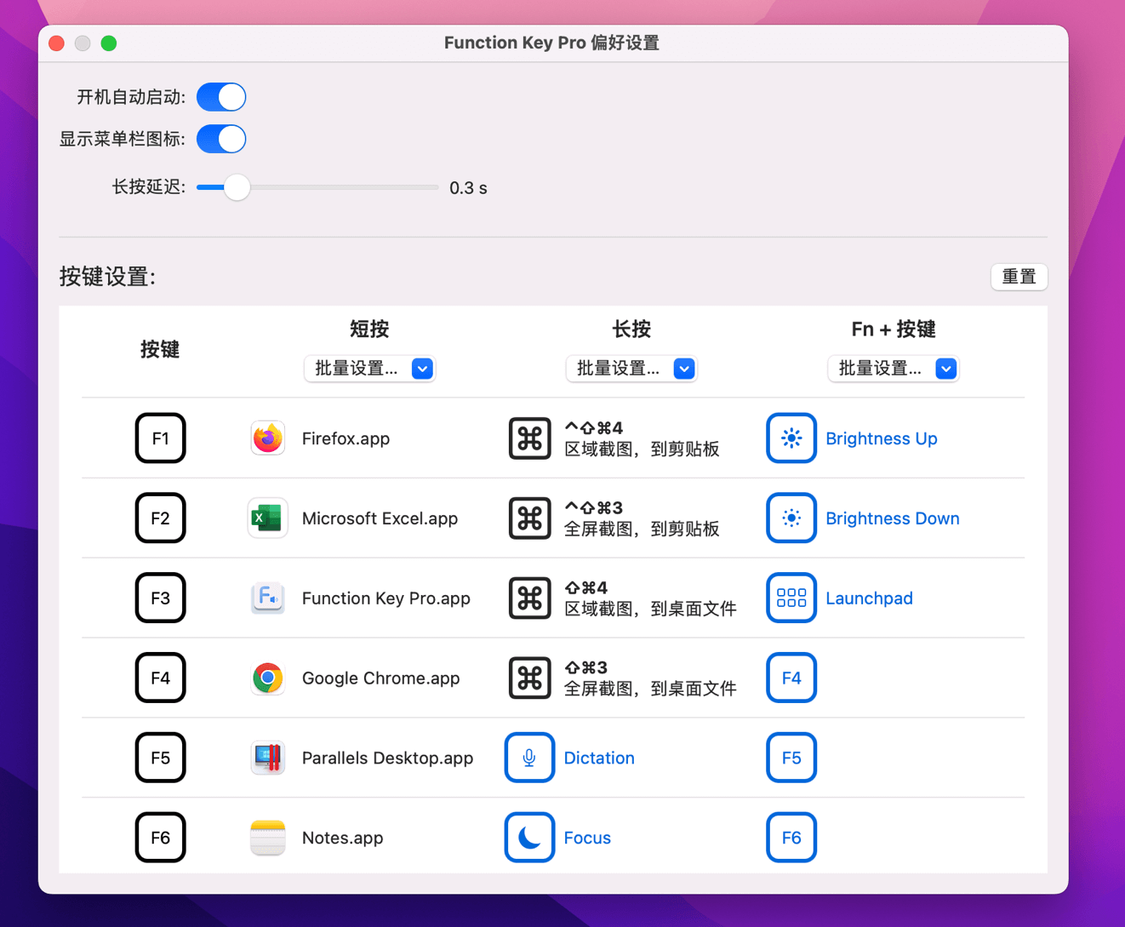Click the Dictation microphone icon for F5 long press
The image size is (1125, 927).
[529, 758]
